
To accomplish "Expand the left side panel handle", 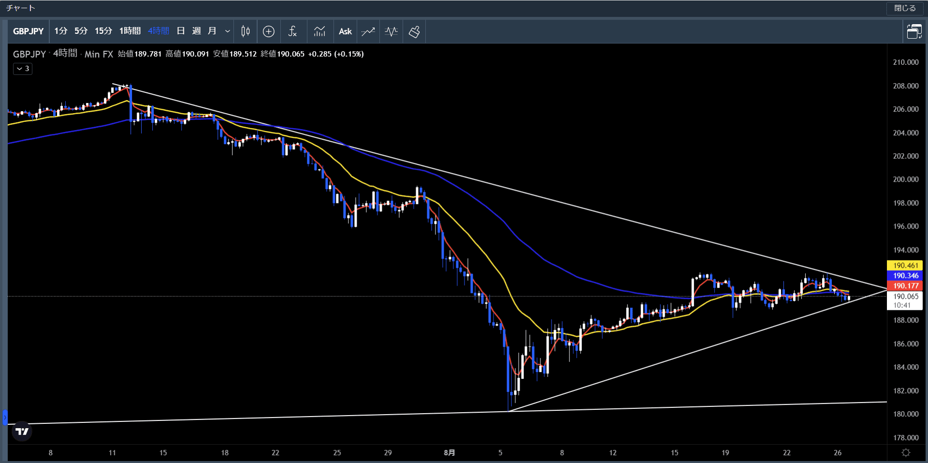I will 5,418.
